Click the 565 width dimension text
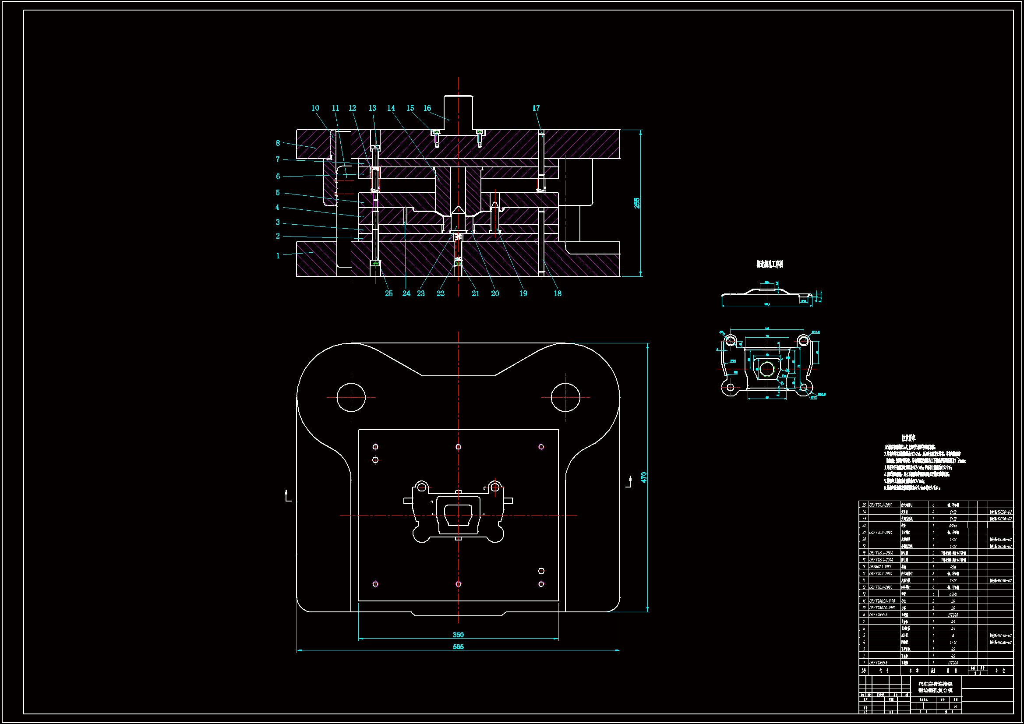Image resolution: width=1024 pixels, height=724 pixels. pos(458,647)
